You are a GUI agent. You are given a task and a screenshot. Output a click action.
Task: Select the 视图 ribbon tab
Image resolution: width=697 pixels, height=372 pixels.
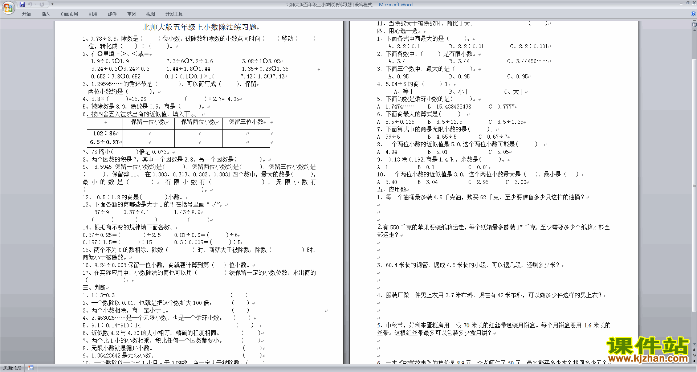point(151,14)
